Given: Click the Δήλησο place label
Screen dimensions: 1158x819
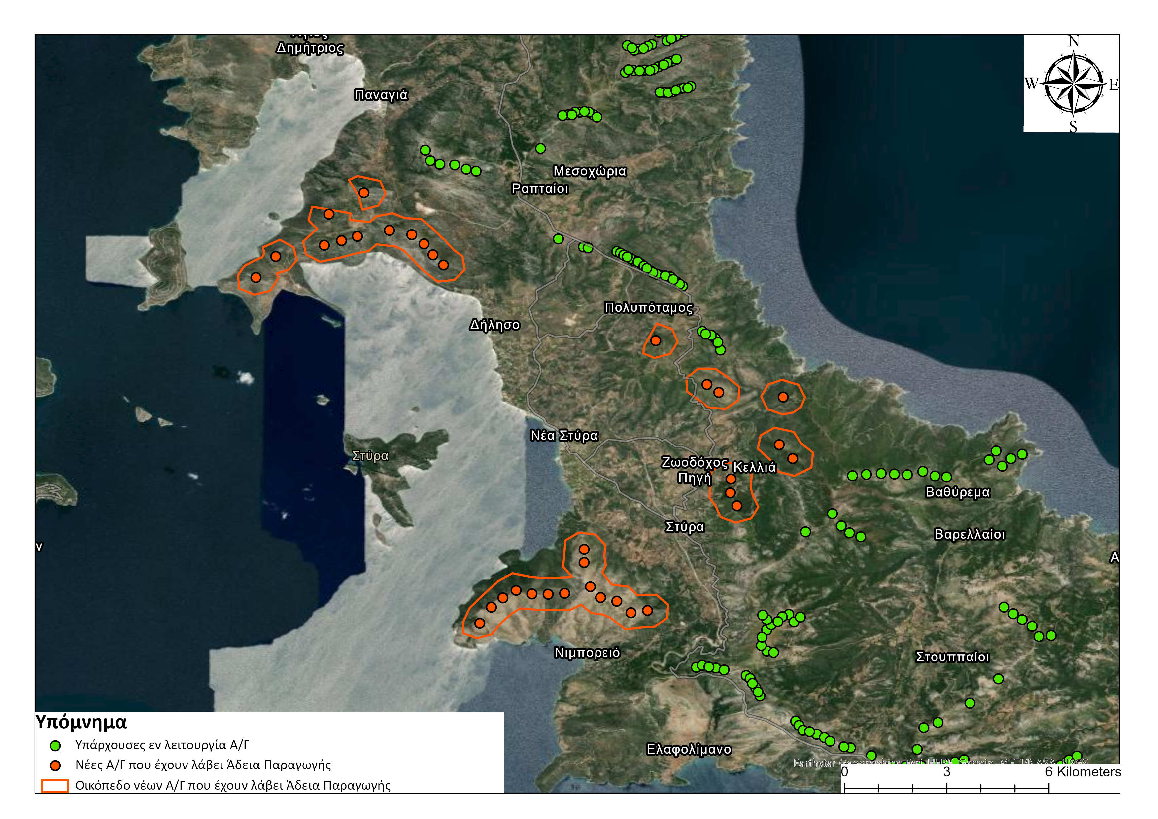Looking at the screenshot, I should [x=494, y=325].
